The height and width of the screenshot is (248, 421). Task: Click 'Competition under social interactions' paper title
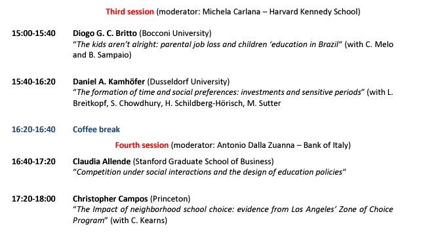(x=209, y=172)
